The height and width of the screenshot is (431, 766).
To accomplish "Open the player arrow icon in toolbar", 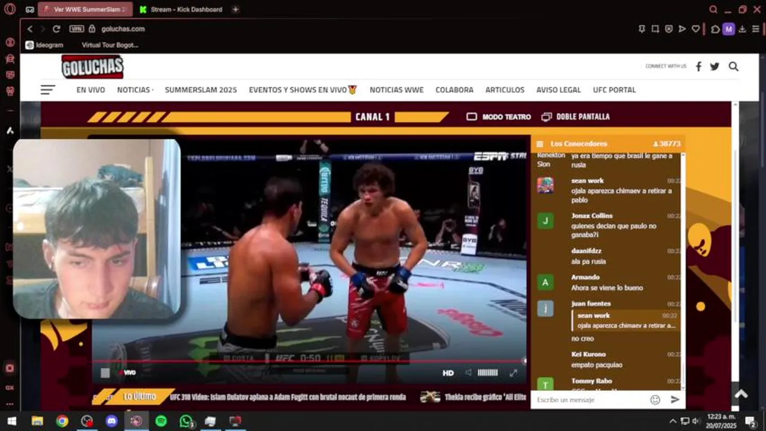I will coord(682,29).
